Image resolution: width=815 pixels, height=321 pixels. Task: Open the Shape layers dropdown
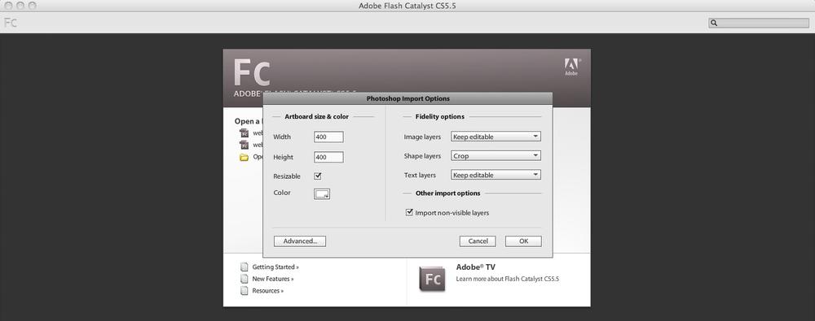click(496, 155)
